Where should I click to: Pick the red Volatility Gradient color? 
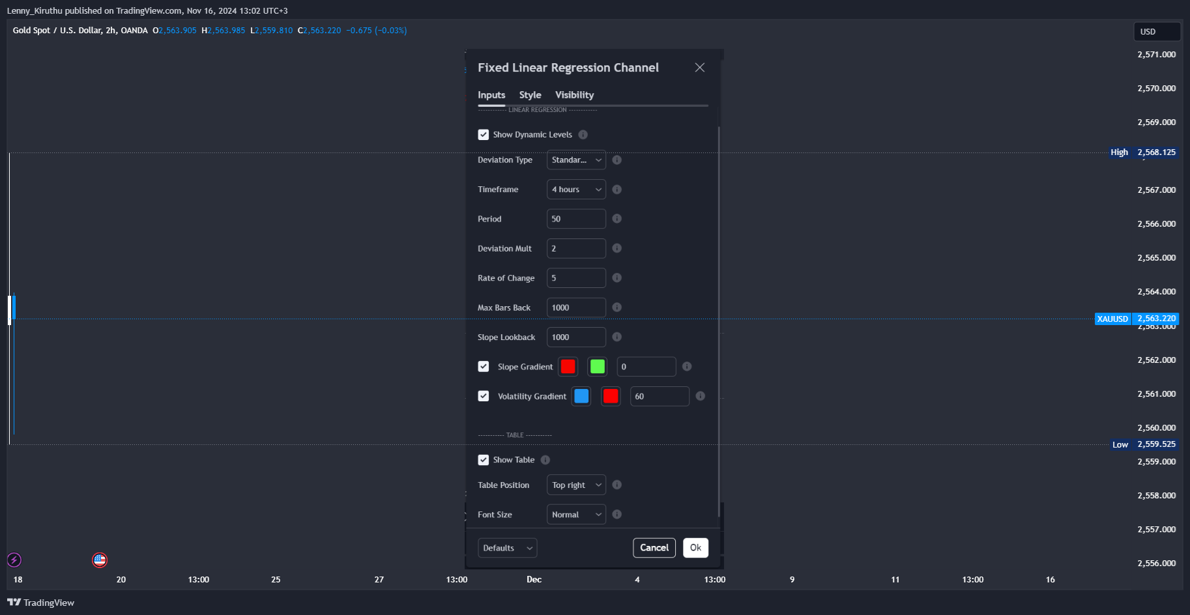611,396
